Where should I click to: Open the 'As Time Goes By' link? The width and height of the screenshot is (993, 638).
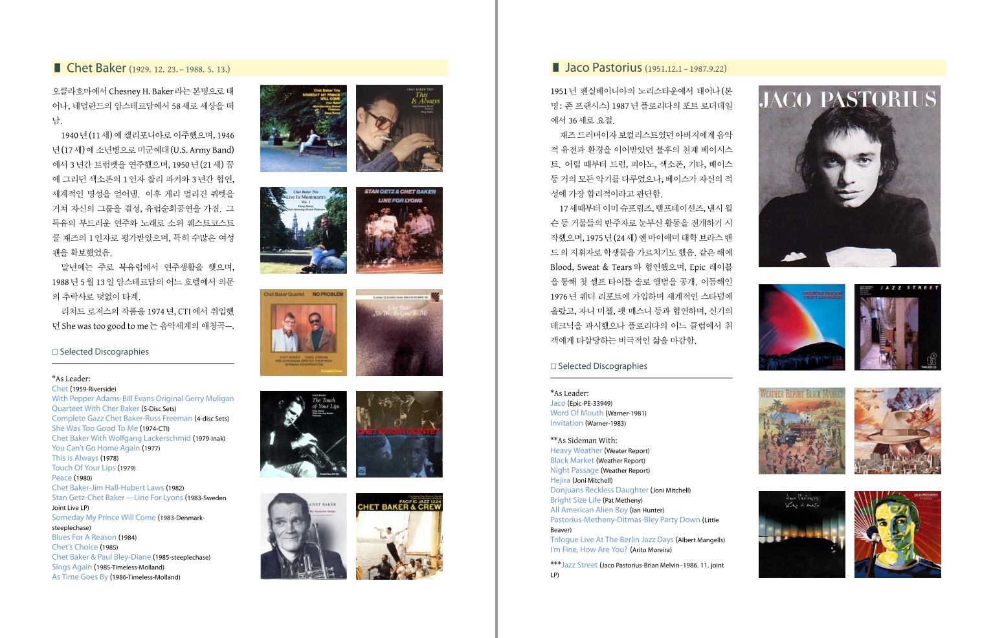pos(80,577)
